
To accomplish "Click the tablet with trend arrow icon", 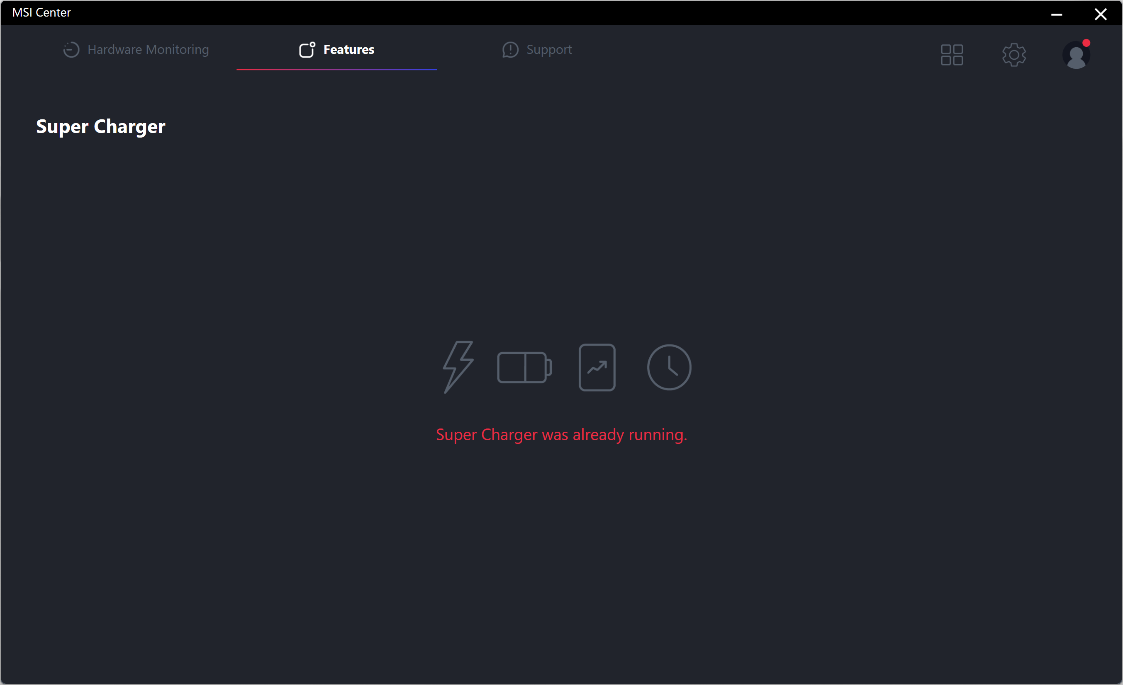I will pos(597,367).
